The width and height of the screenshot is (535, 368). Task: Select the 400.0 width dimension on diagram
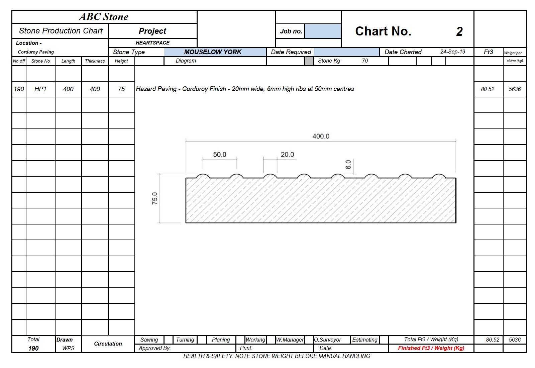click(x=321, y=136)
